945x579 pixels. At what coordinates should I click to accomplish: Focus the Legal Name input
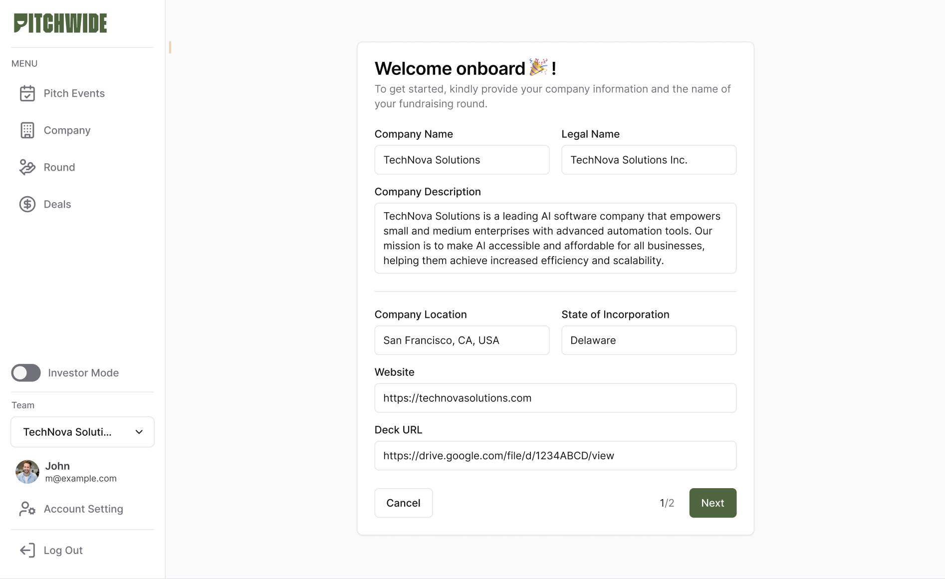(x=649, y=160)
